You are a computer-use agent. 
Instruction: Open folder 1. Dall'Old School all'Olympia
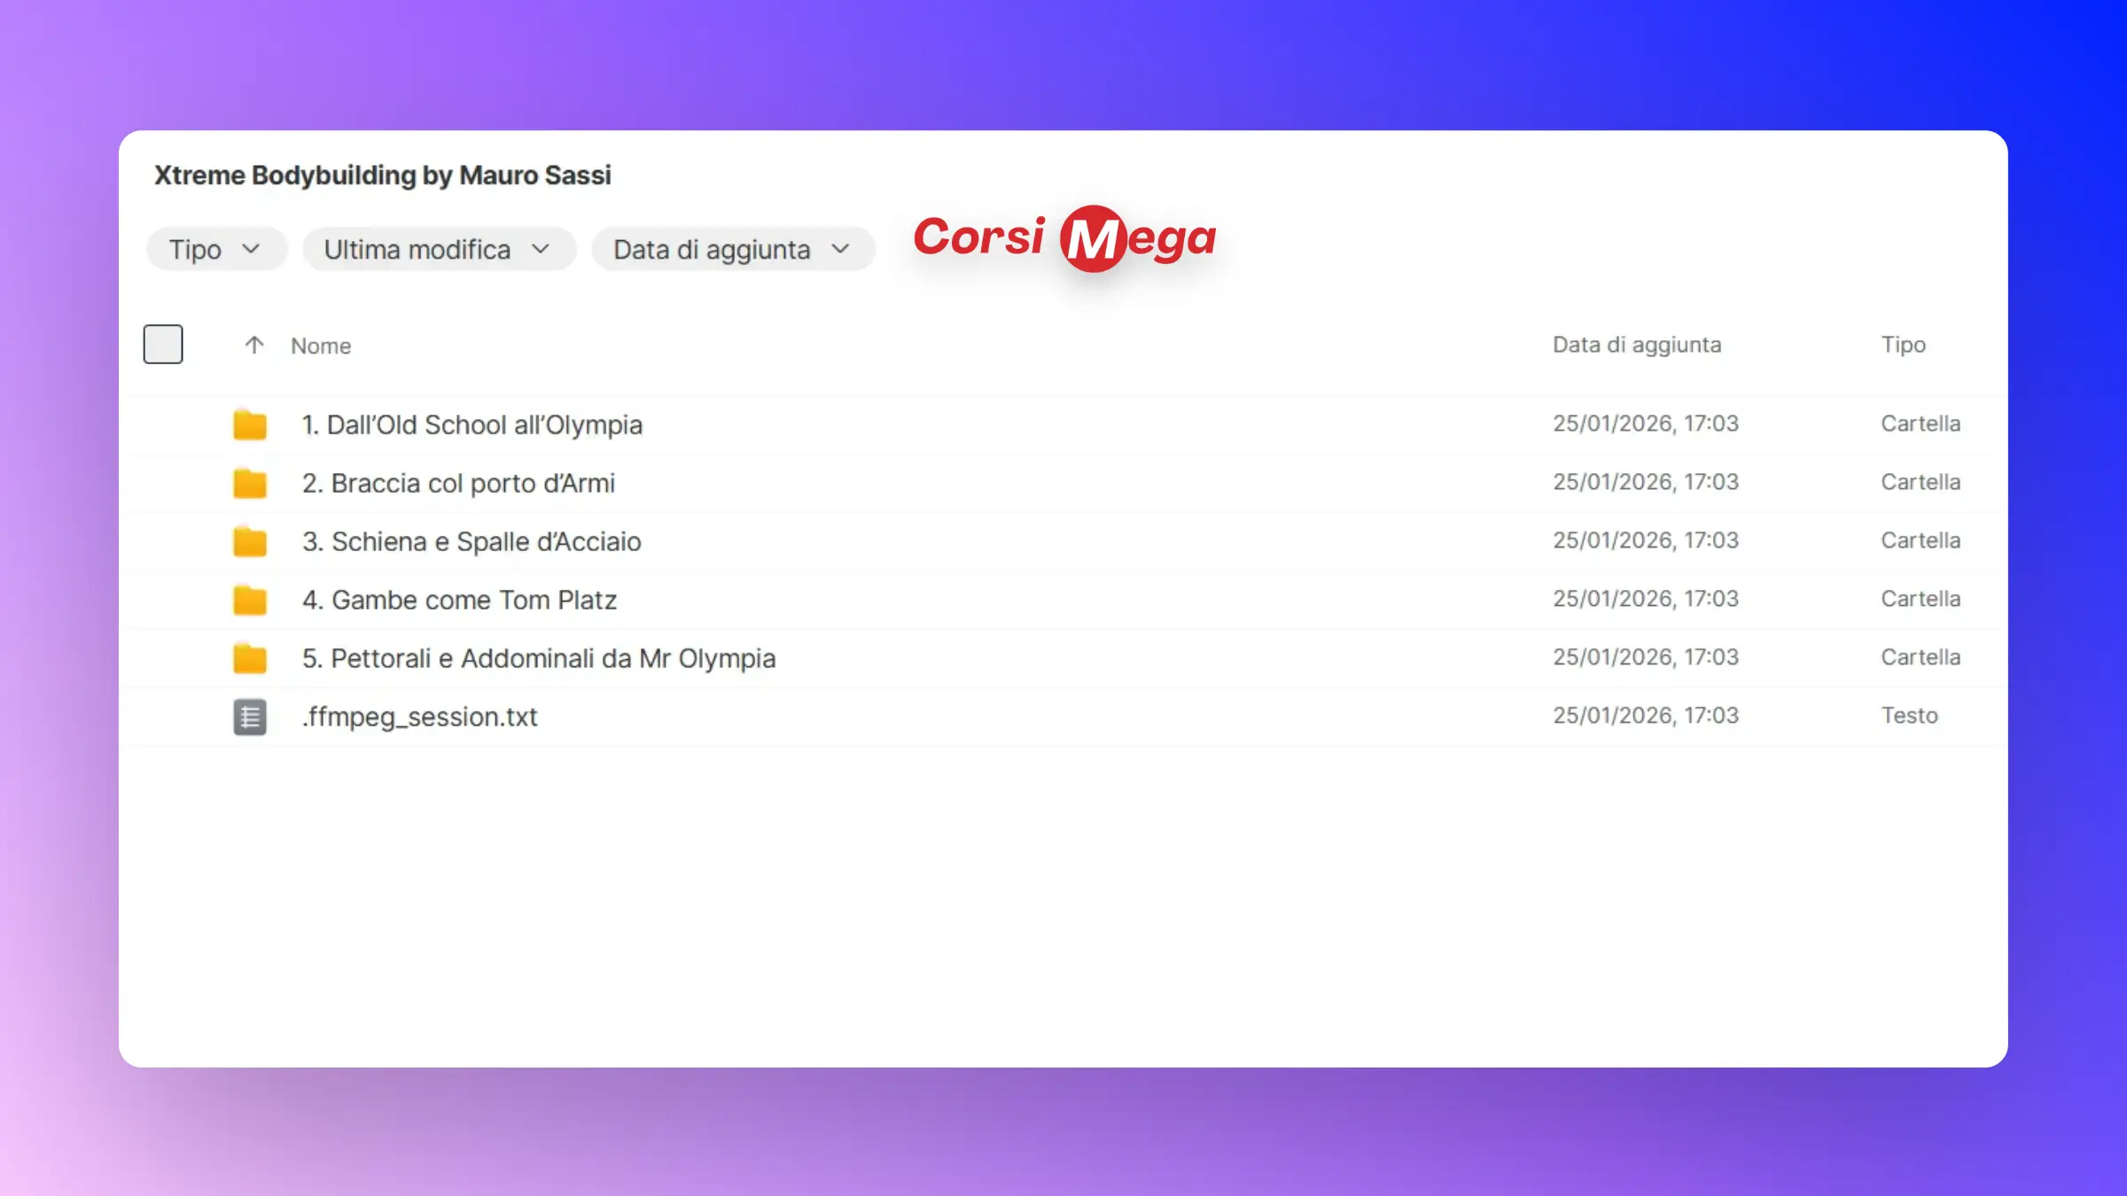tap(471, 425)
